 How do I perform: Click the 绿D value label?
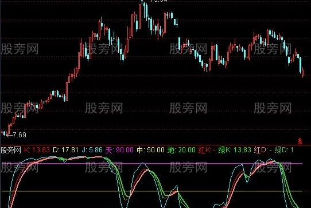tap(284, 150)
